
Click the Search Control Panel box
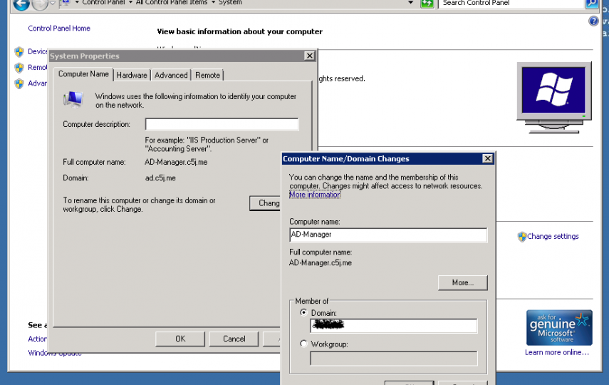coord(511,3)
